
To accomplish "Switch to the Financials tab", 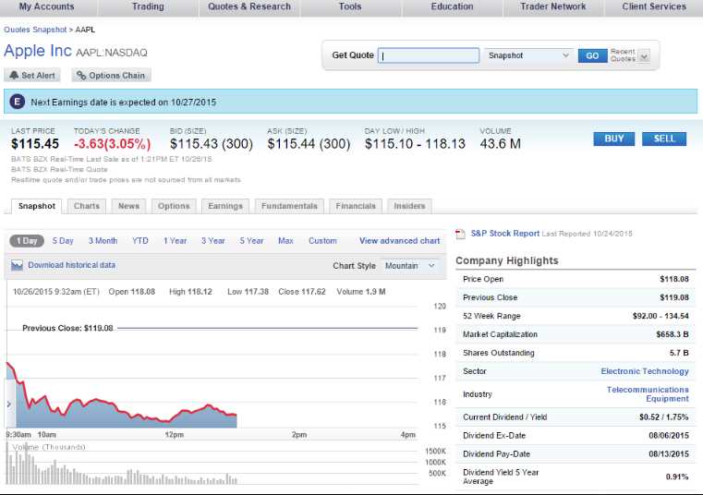I will [x=356, y=206].
